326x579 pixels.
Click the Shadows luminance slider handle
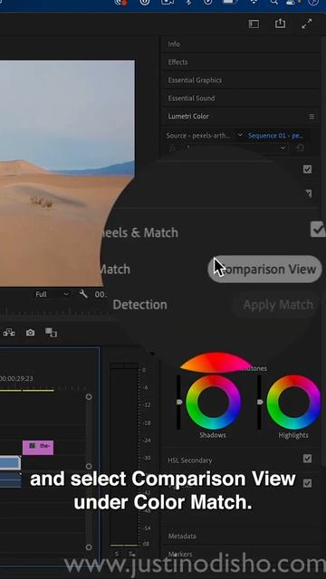pyautogui.click(x=179, y=402)
